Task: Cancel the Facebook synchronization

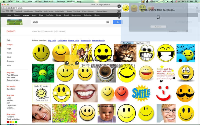Action: (158, 27)
